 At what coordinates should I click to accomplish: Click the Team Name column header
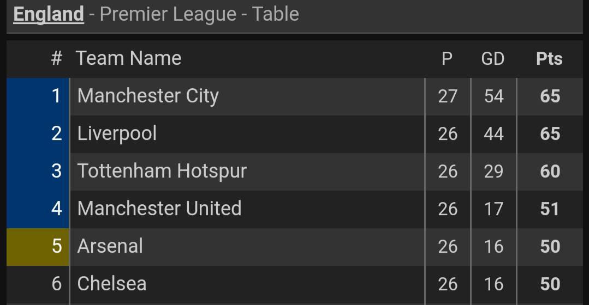[x=128, y=58]
